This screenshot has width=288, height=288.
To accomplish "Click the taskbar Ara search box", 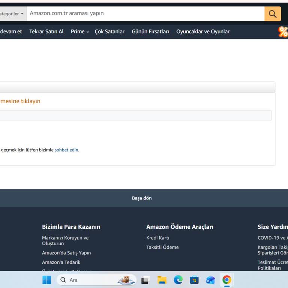I will [x=97, y=280].
